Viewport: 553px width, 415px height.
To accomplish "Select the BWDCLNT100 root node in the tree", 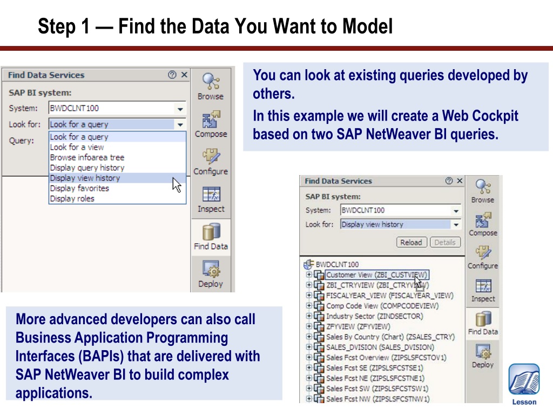I will point(337,264).
